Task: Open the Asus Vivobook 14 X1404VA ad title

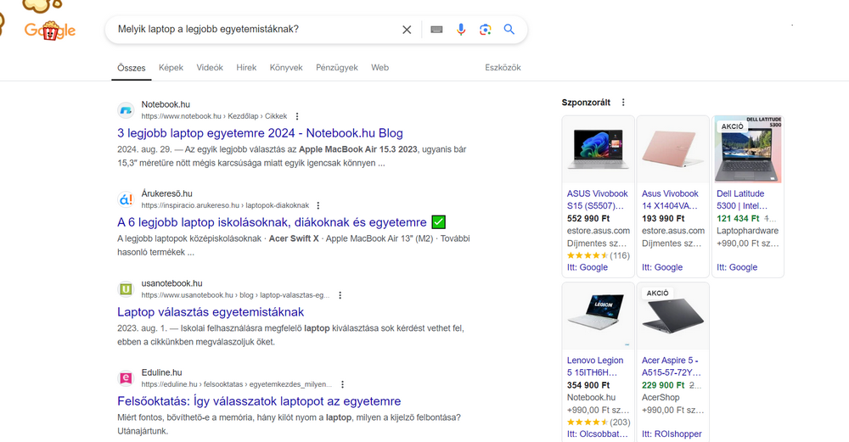Action: pos(671,199)
